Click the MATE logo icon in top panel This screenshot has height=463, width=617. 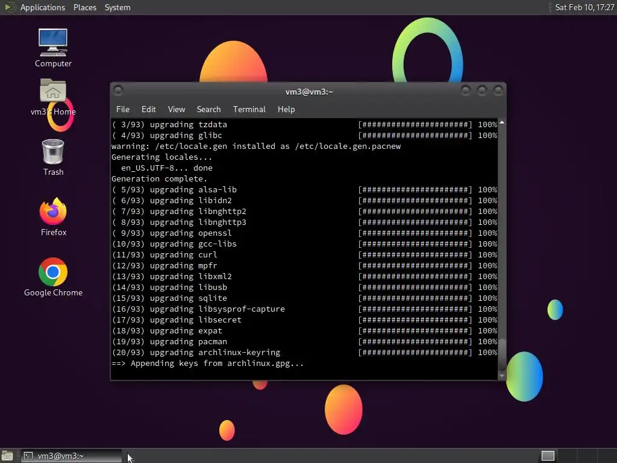coord(10,7)
